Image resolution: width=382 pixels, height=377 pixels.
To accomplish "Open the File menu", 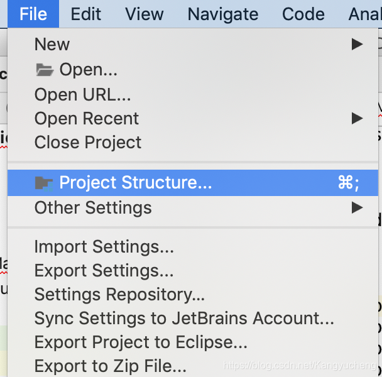I will coord(33,14).
